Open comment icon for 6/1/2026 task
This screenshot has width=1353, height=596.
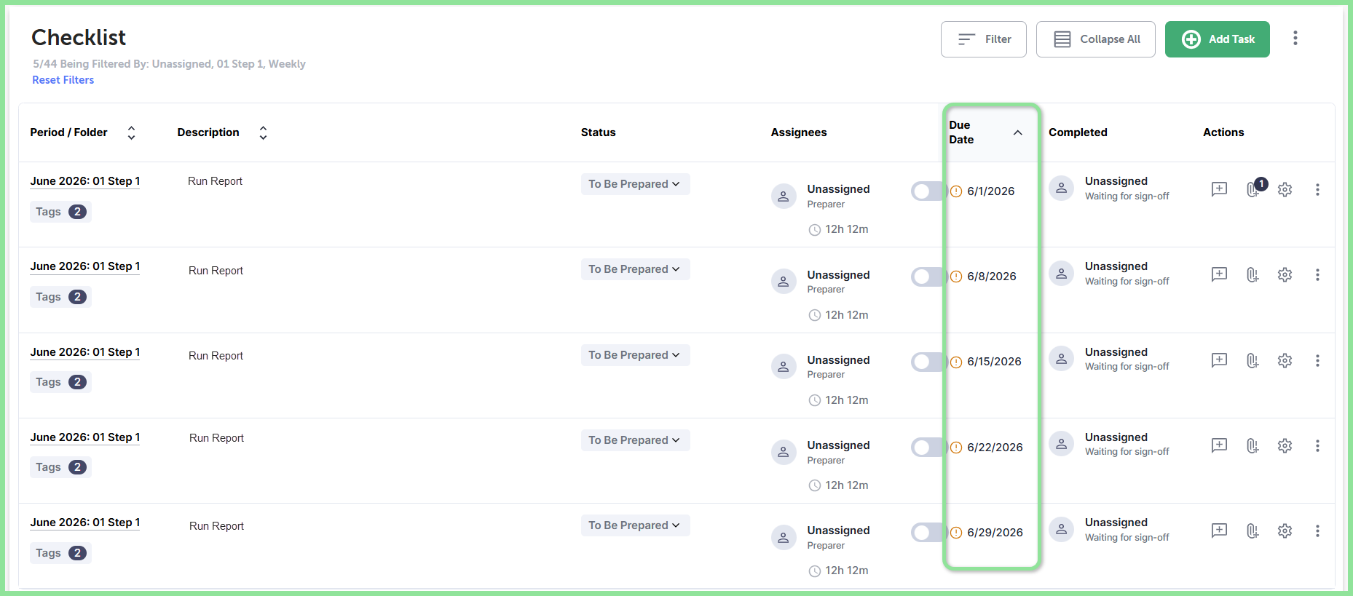pyautogui.click(x=1219, y=189)
